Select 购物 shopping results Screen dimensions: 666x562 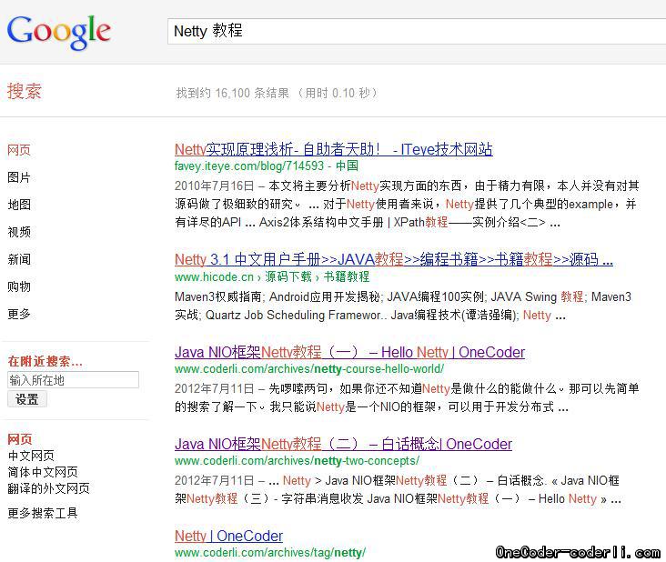pyautogui.click(x=19, y=286)
